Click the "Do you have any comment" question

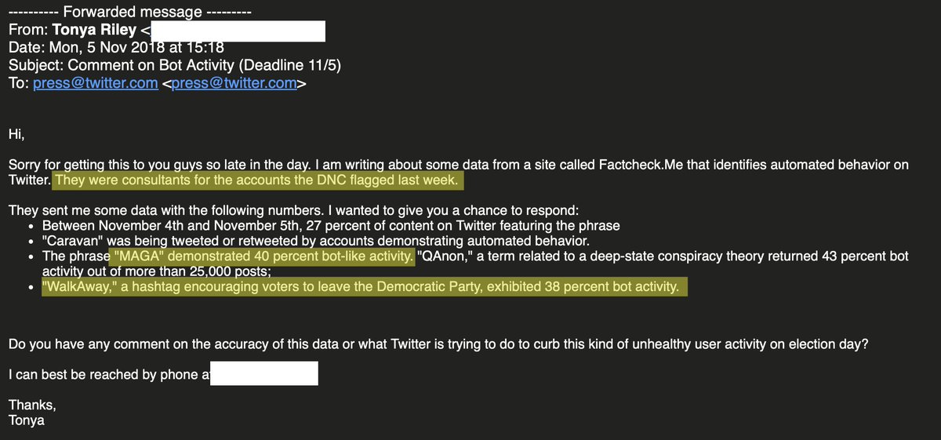coord(438,344)
